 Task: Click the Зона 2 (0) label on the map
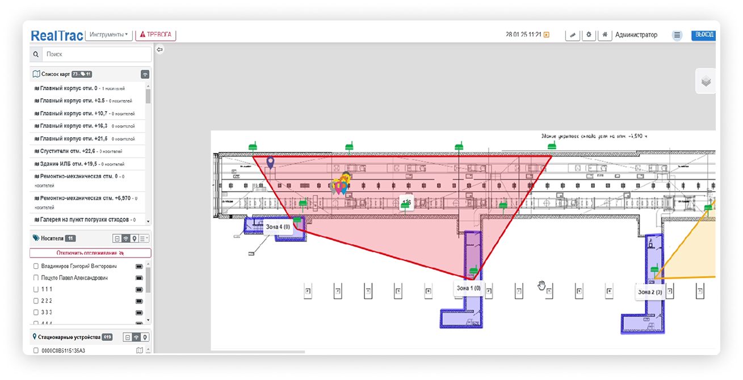(x=650, y=292)
